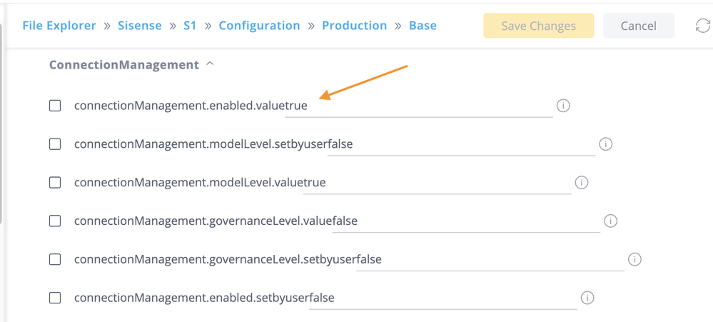Click info icon for connectionManagement.enabled.value
Screen dimensions: 713x322
563,106
